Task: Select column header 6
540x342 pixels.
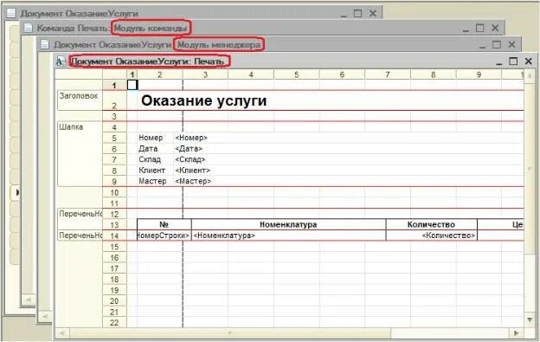Action: click(x=342, y=74)
